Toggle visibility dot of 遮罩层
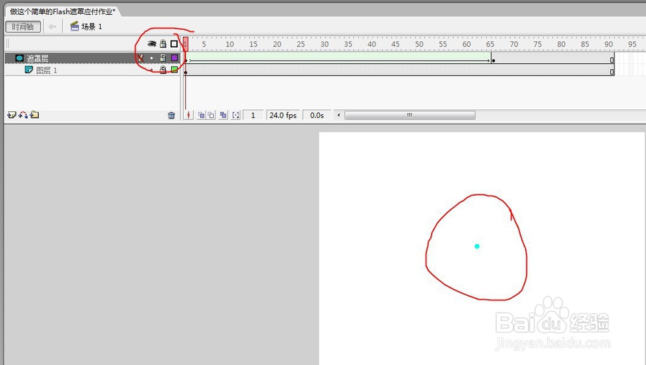This screenshot has height=365, width=646. click(152, 58)
